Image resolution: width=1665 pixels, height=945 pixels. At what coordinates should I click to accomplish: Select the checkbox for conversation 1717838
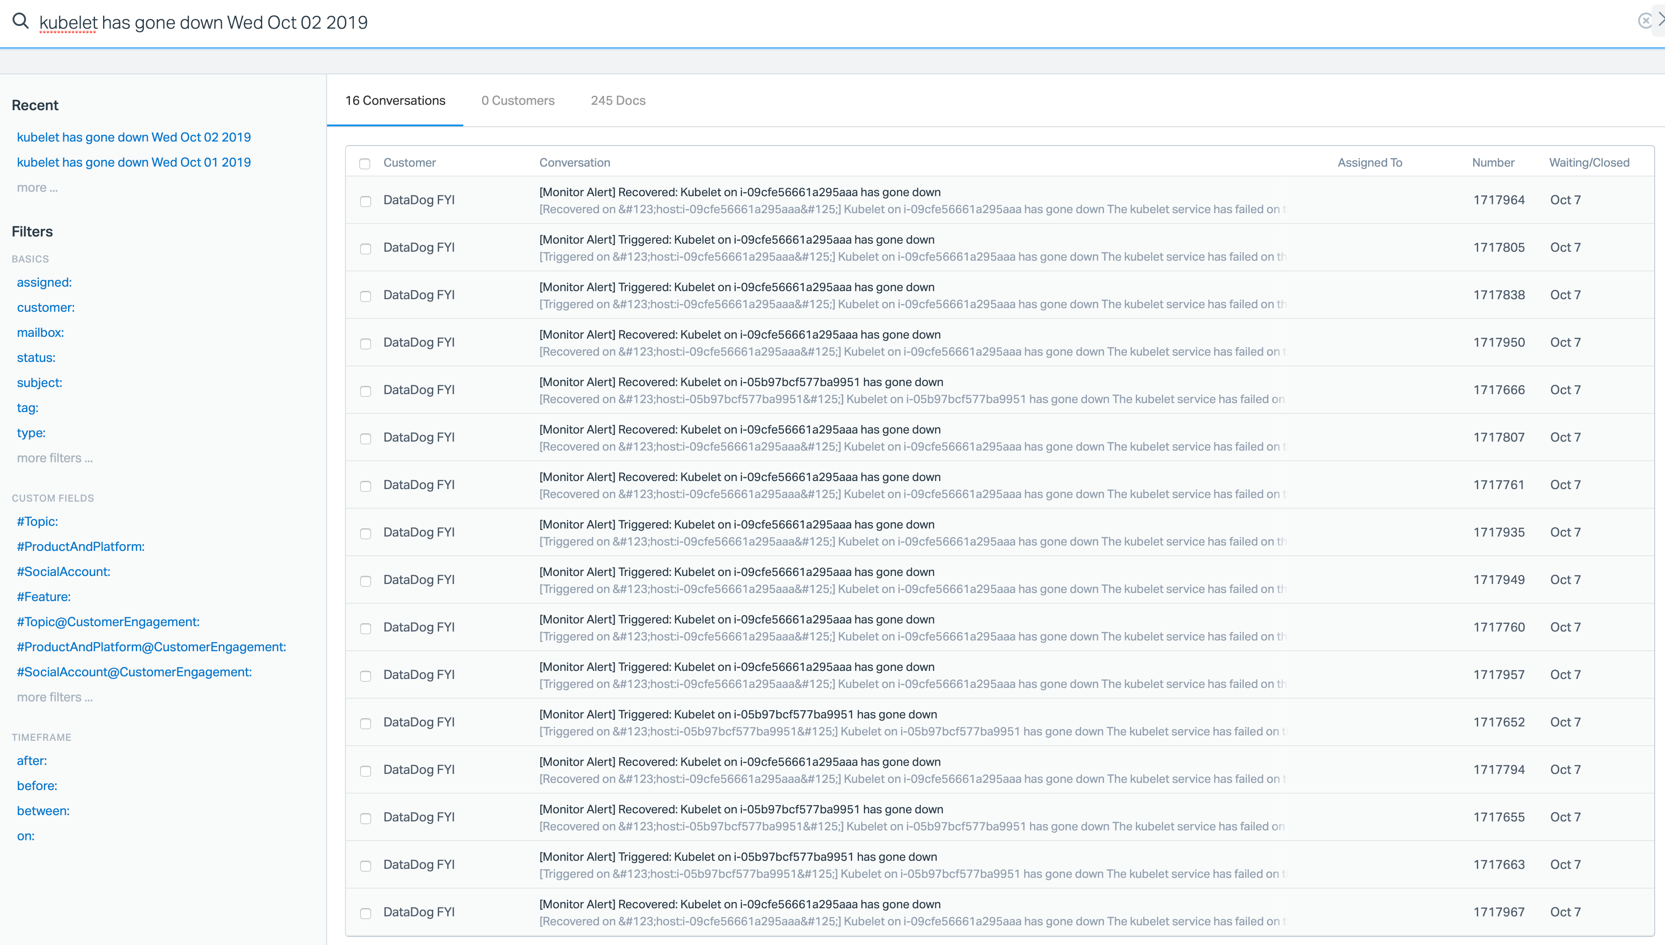click(366, 296)
